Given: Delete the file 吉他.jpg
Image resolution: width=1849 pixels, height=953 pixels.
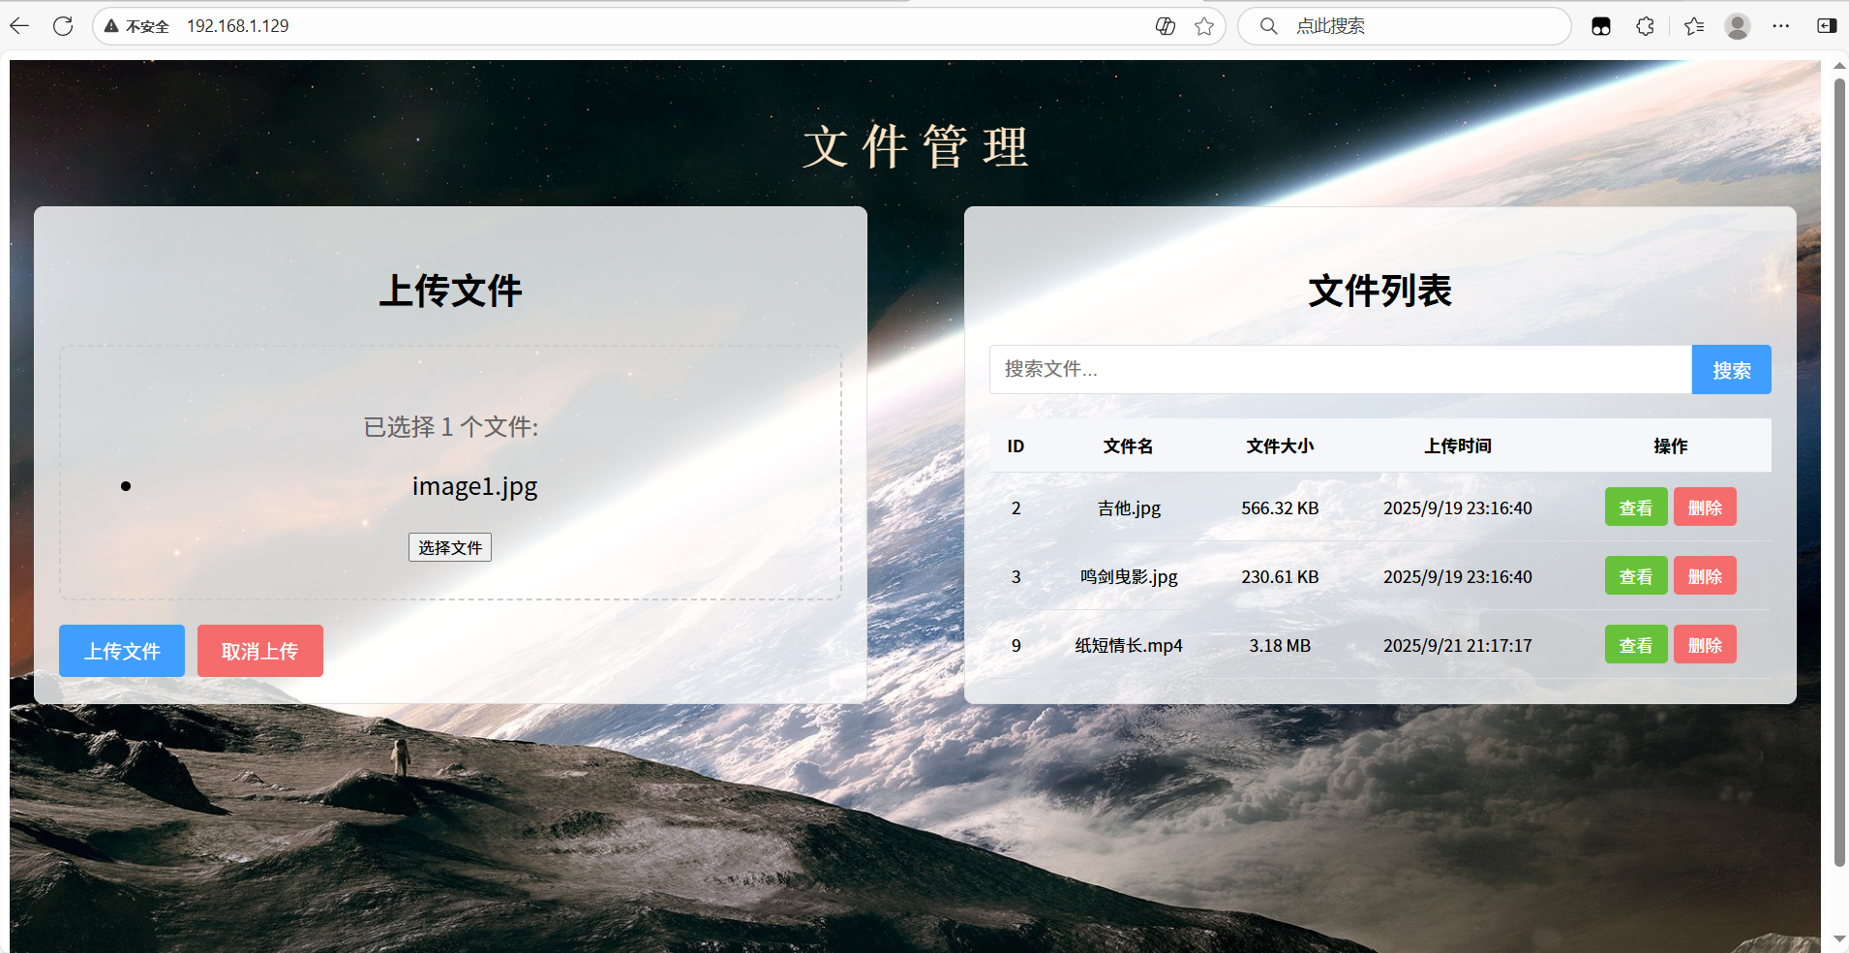Looking at the screenshot, I should (1705, 507).
